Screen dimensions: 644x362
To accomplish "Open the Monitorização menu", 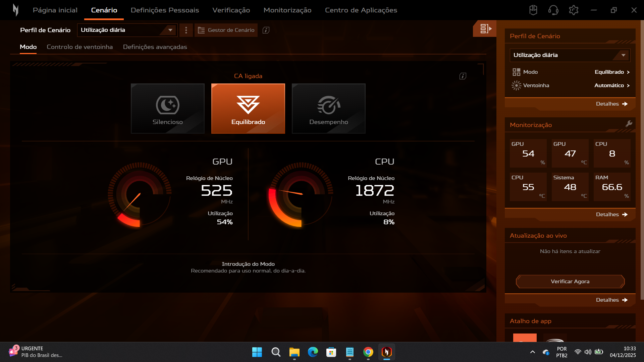I will coord(287,10).
